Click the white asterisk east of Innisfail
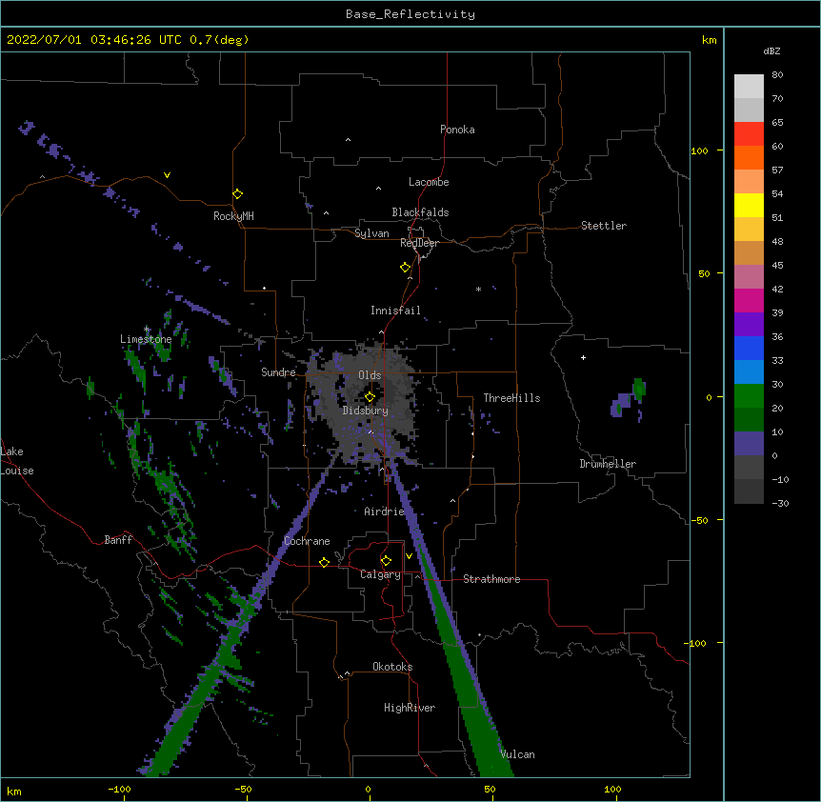 478,289
